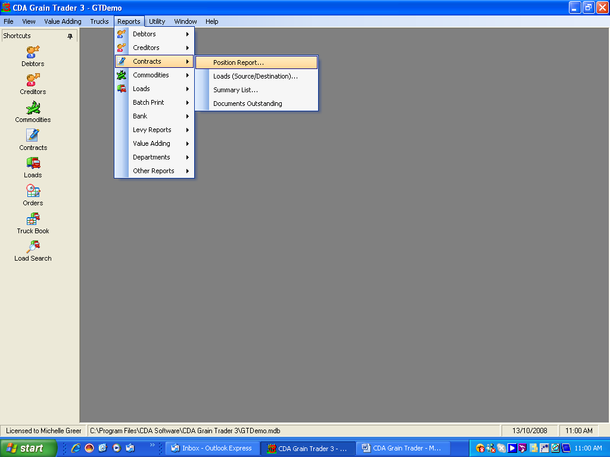Click the Commodities shortcut icon

coord(33,108)
